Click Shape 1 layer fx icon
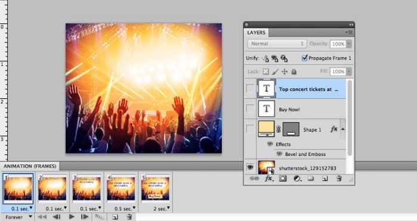417x222 pixels. [333, 129]
